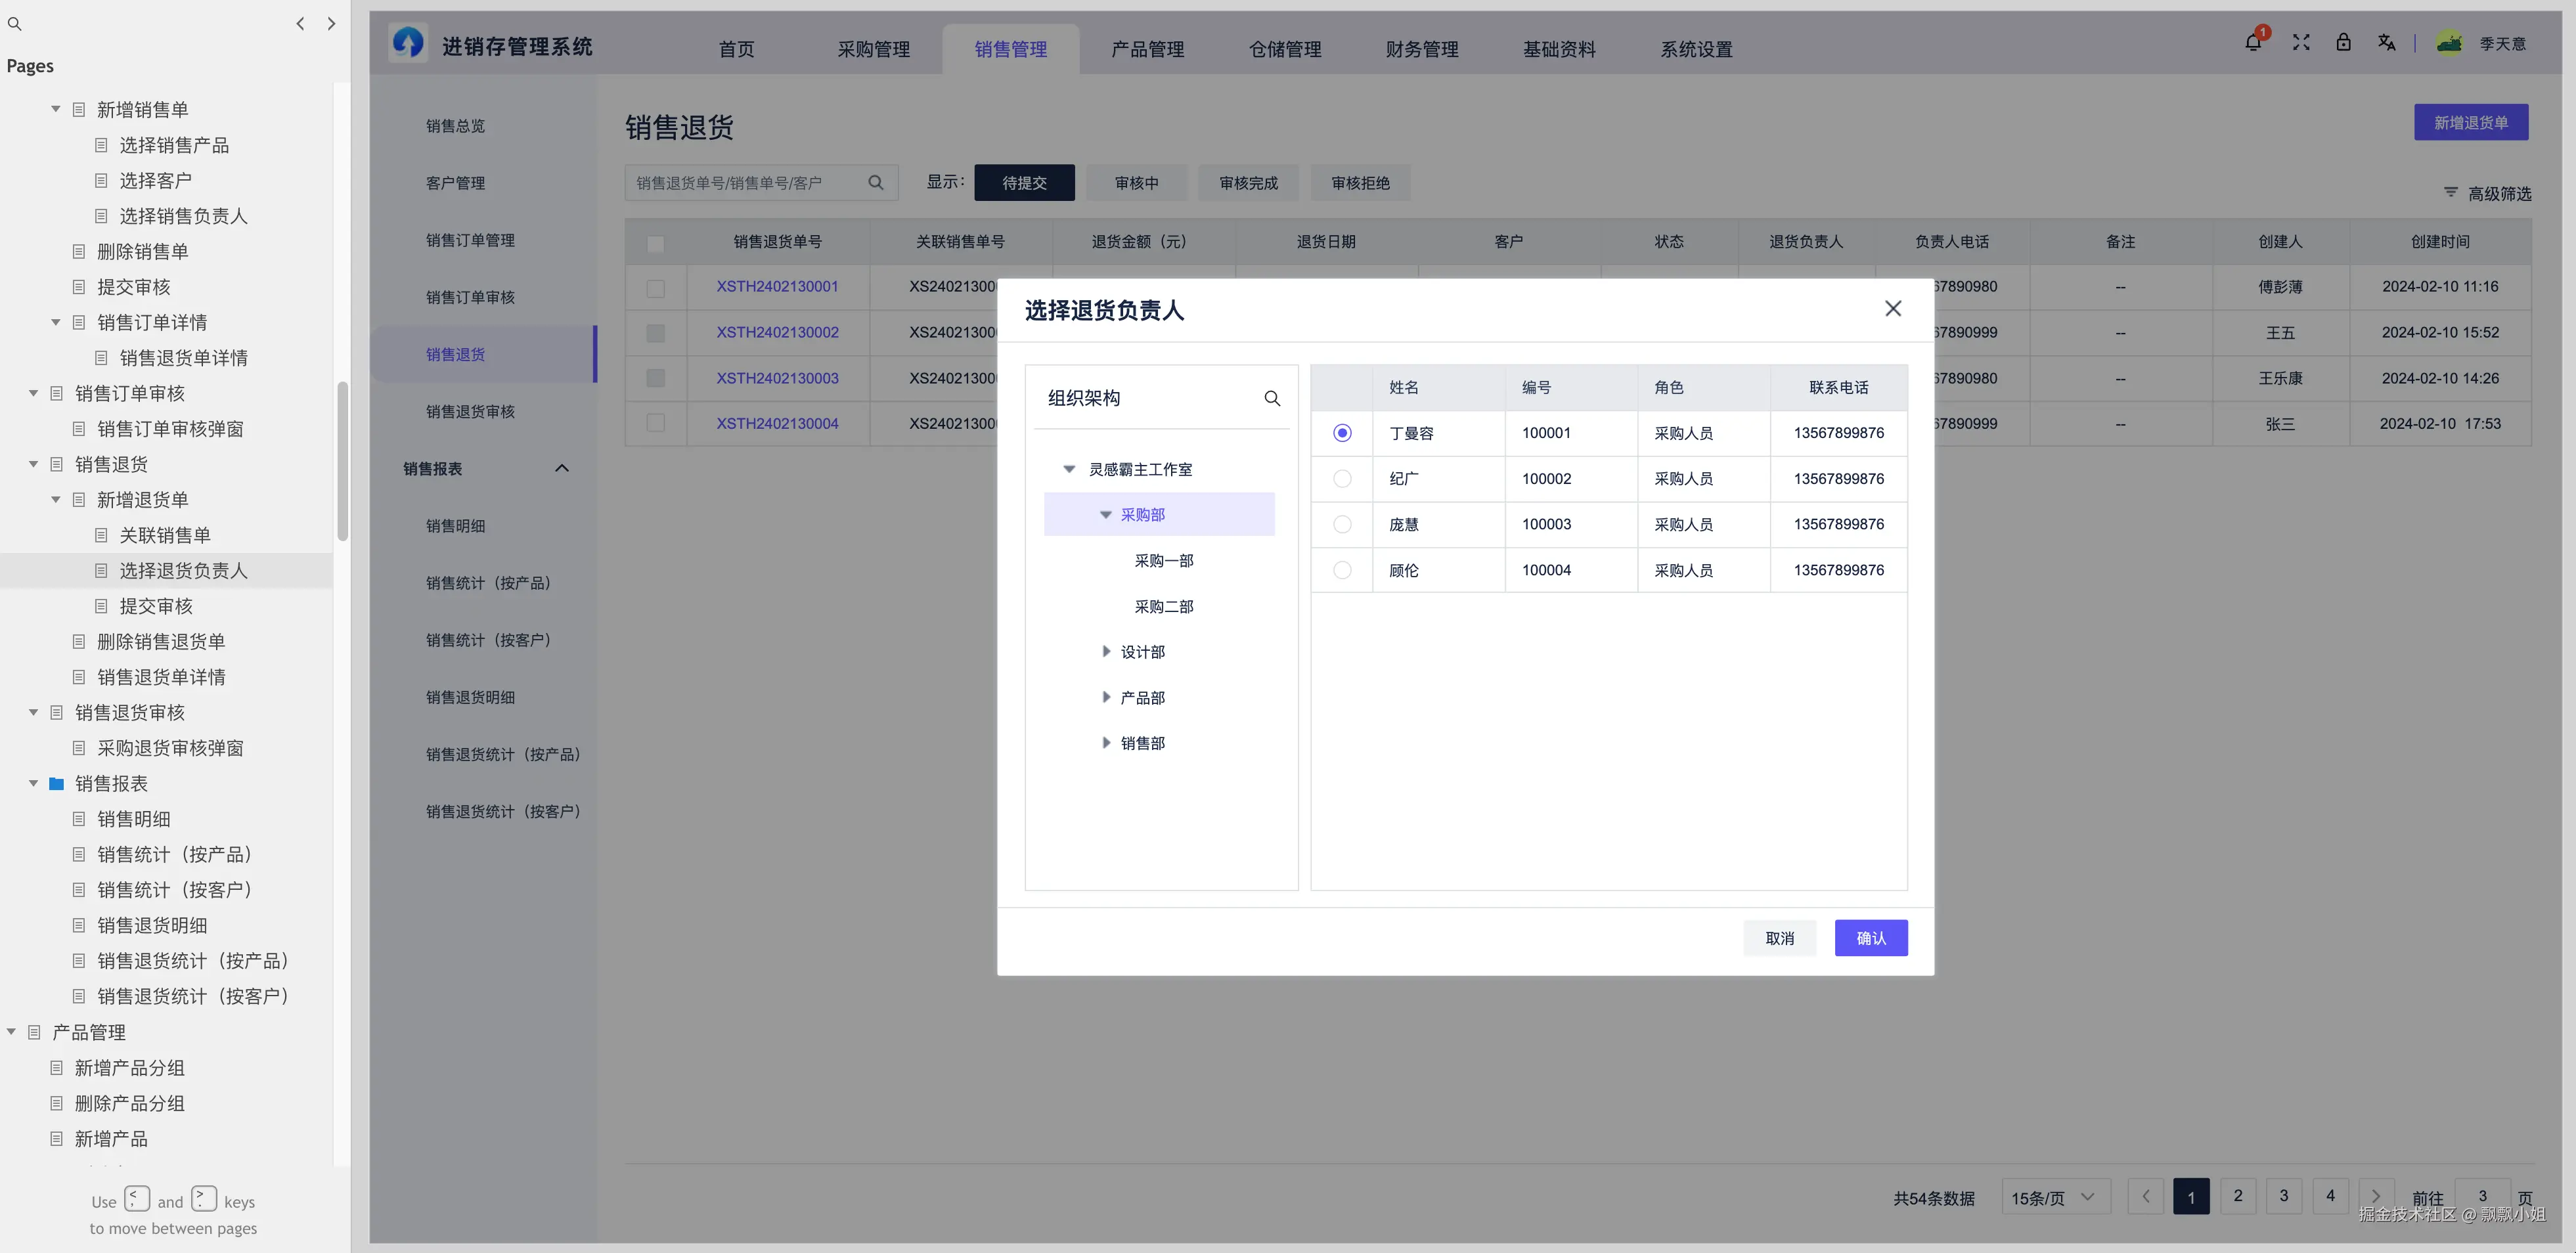This screenshot has height=1253, width=2576.
Task: Click the 确认 button in the dialog
Action: (x=1870, y=937)
